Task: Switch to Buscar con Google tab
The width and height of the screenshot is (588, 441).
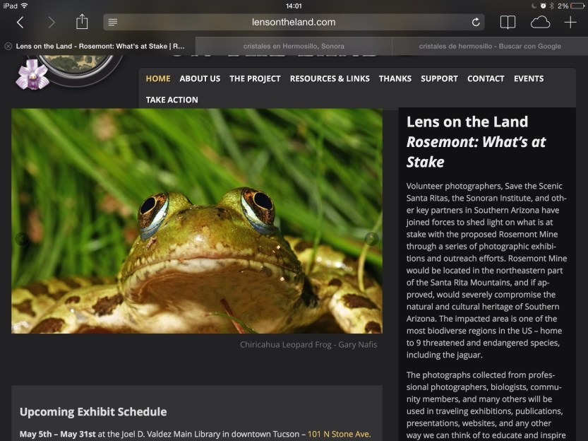Action: tap(490, 46)
